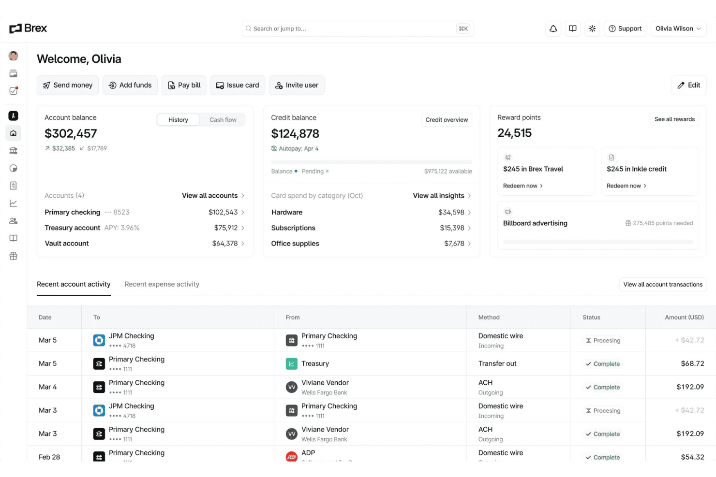Viewport: 716px width, 477px height.
Task: Open the open-book icon in sidebar
Action: pos(14,238)
